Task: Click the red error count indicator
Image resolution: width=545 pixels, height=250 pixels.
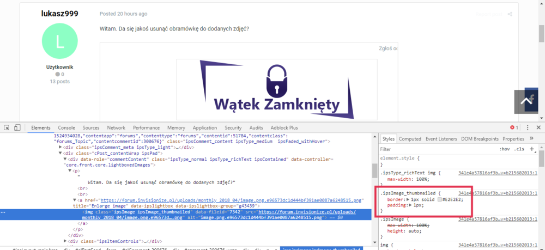Action: [514, 127]
